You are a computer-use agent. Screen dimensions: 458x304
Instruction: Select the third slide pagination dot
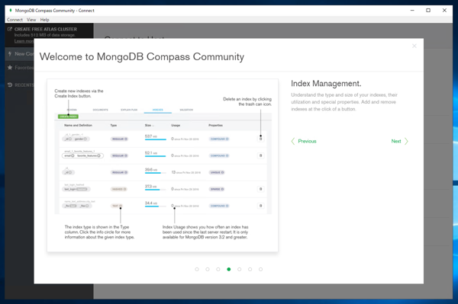[218, 269]
